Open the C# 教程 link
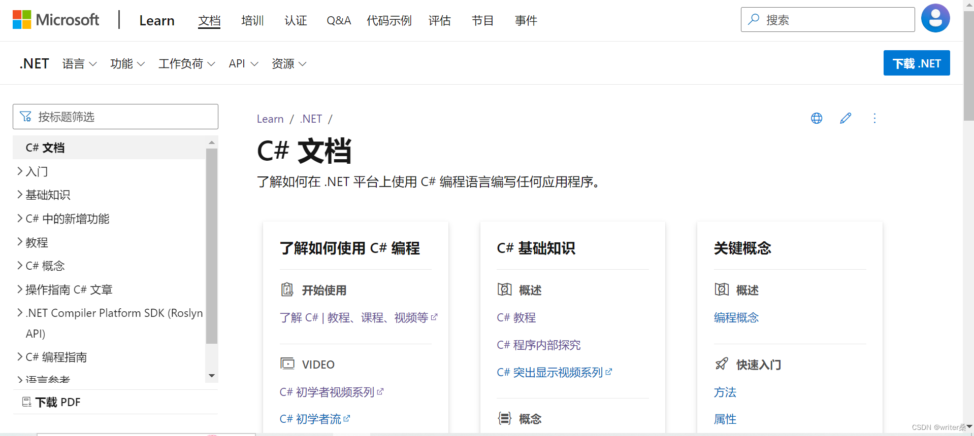The height and width of the screenshot is (436, 974). coord(516,317)
